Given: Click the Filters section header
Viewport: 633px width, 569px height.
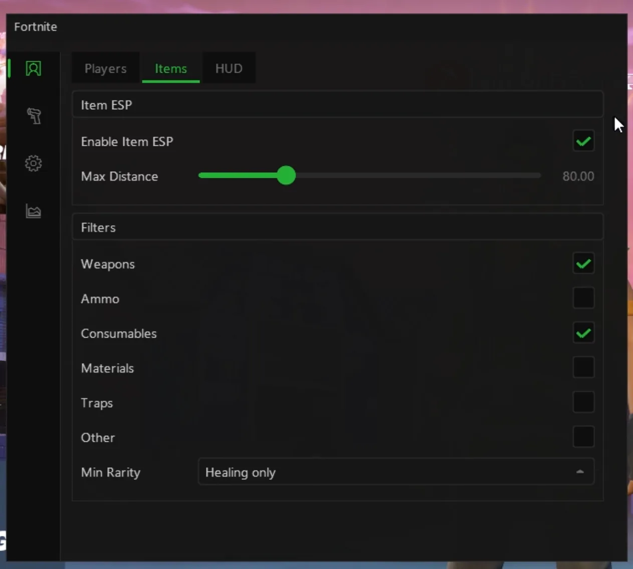Looking at the screenshot, I should click(x=337, y=227).
